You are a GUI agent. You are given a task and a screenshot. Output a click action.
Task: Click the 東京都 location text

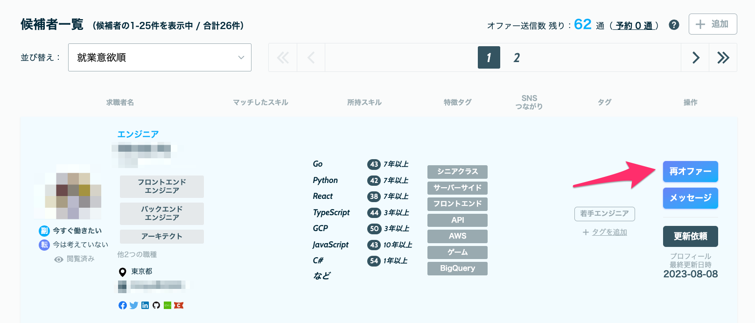point(142,272)
